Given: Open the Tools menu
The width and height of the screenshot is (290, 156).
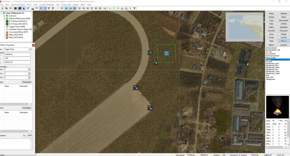Looking at the screenshot, I should (x=35, y=5).
